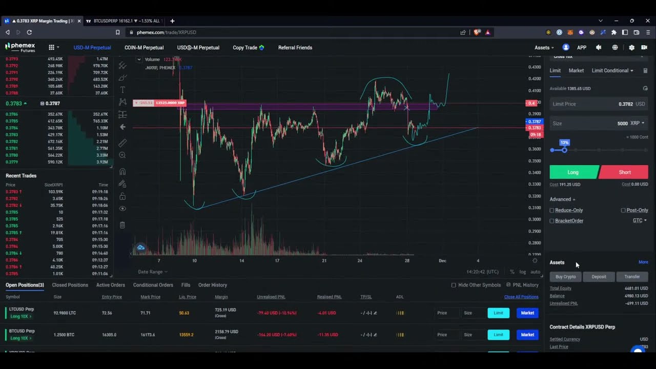Select the trend line drawing tool
The image size is (656, 369).
(x=122, y=66)
